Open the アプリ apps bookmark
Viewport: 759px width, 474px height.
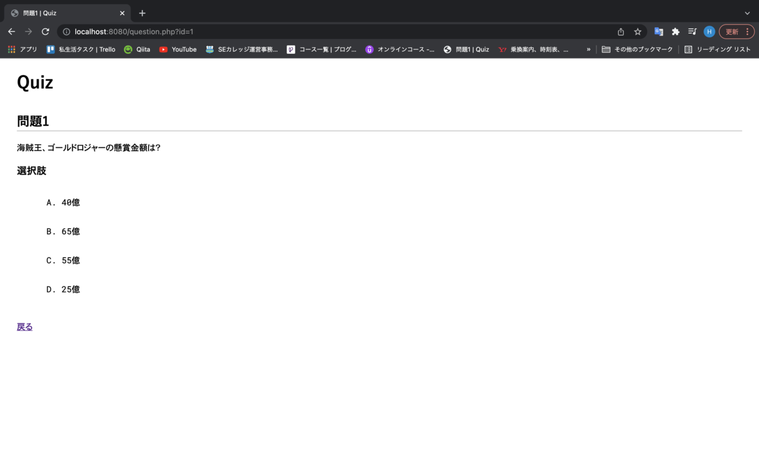(22, 49)
